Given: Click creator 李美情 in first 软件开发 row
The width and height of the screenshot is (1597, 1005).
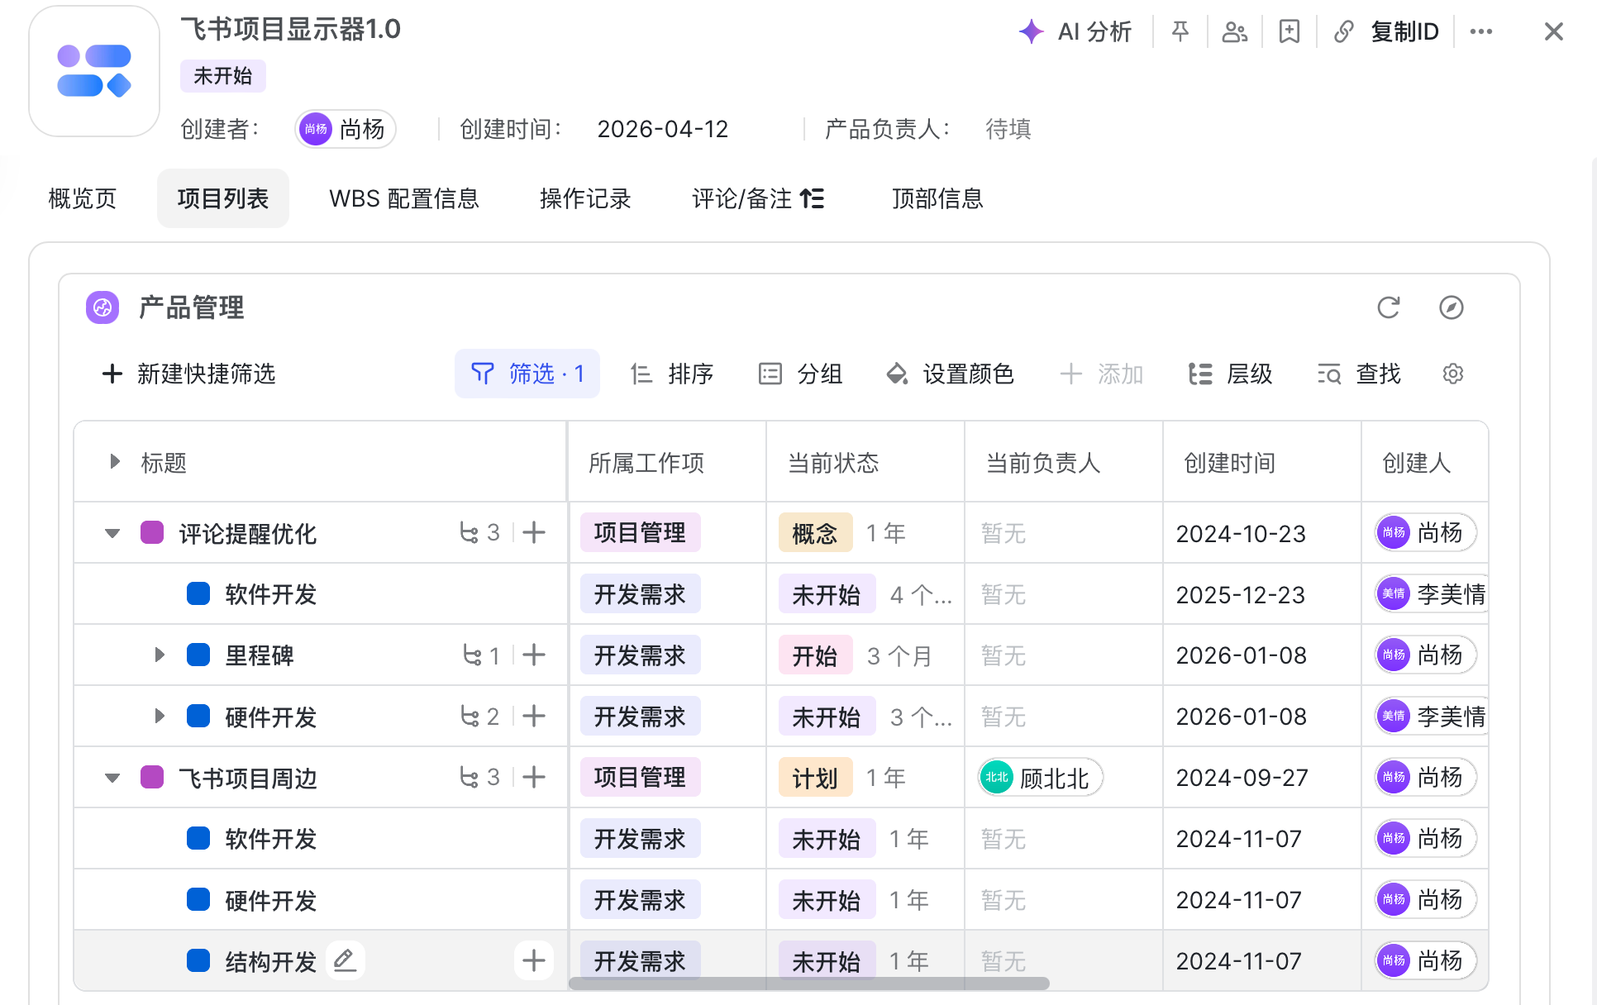Looking at the screenshot, I should 1432,593.
